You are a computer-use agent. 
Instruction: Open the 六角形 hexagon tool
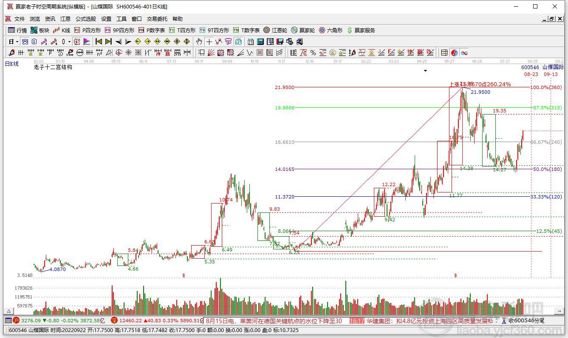click(331, 30)
